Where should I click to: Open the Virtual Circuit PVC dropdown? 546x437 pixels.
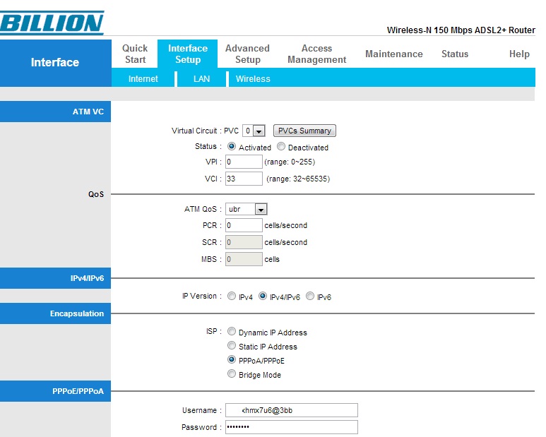(254, 131)
